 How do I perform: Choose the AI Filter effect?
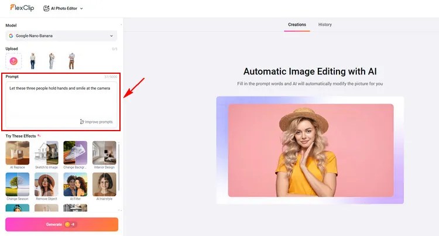tap(76, 186)
